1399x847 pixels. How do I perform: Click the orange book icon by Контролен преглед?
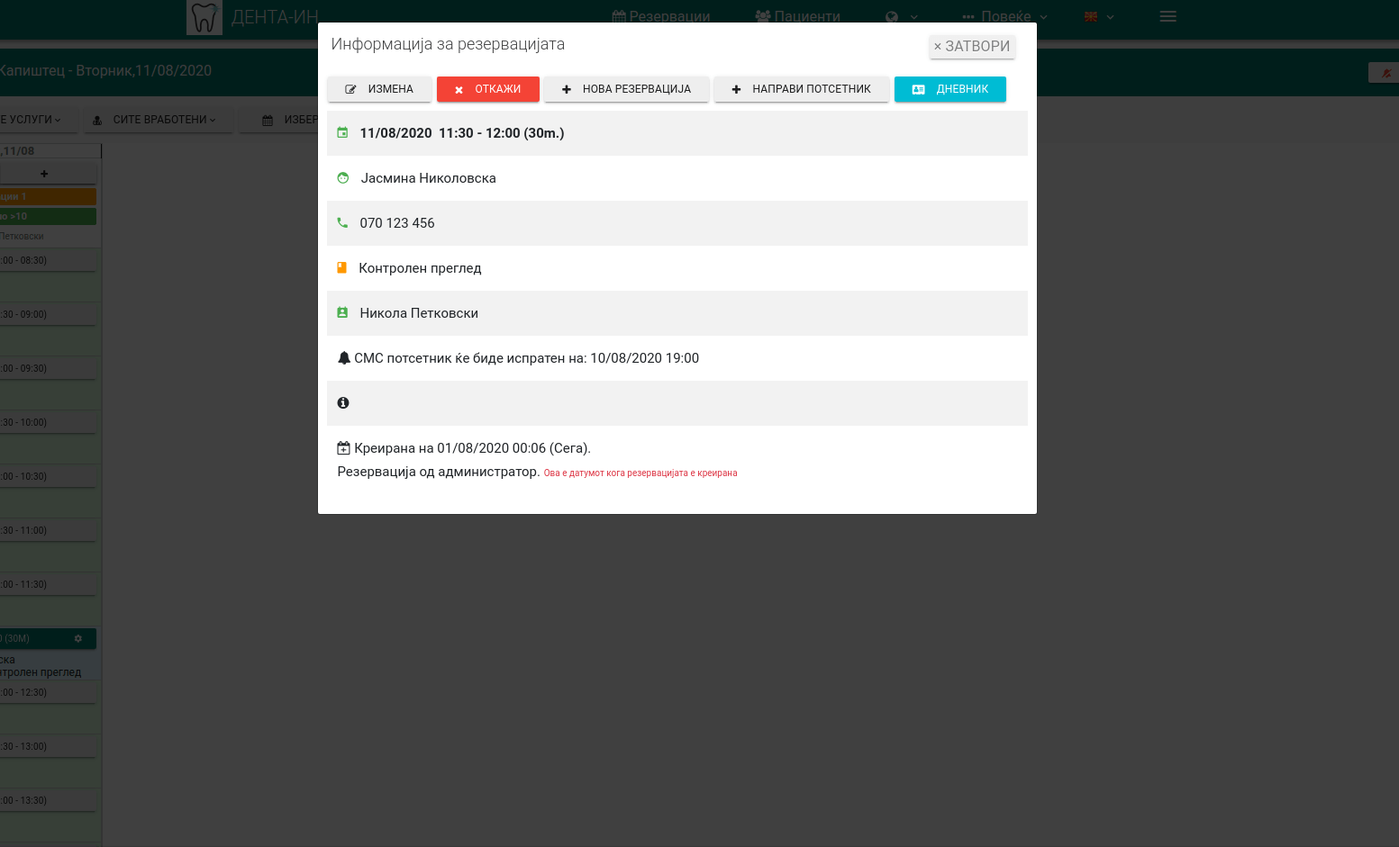click(342, 268)
